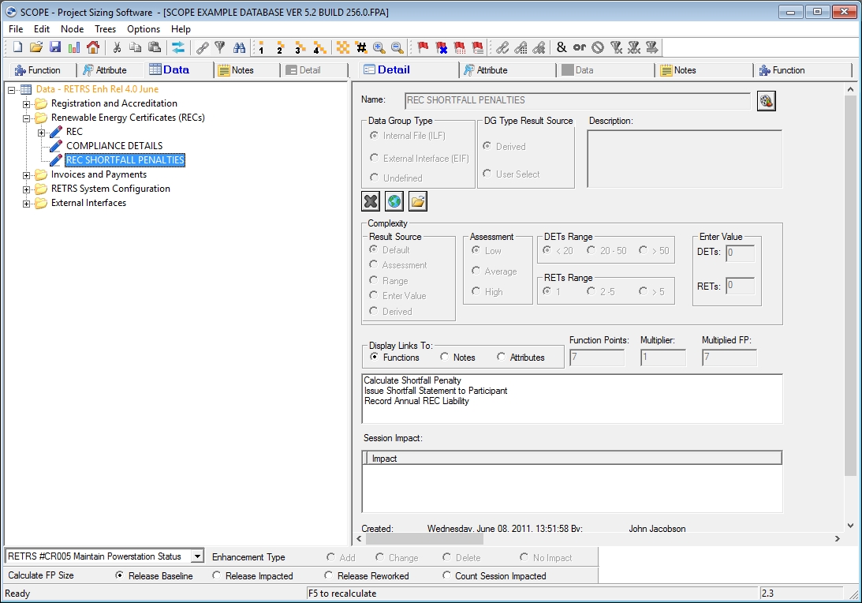Click the detail pane horizontal scrollbar thumb
The width and height of the screenshot is (862, 603).
pos(424,538)
